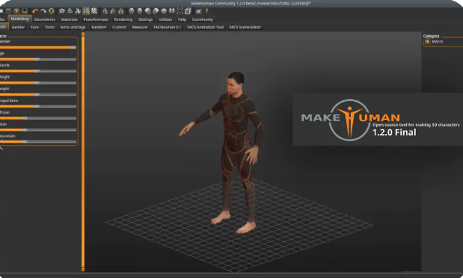Viewport: 463px width, 278px height.
Task: Click the African slider track
Action: click(x=38, y=118)
